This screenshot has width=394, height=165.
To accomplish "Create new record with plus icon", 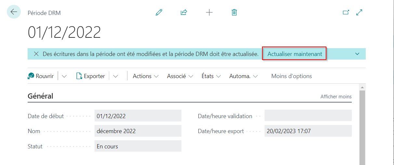I will click(x=209, y=12).
